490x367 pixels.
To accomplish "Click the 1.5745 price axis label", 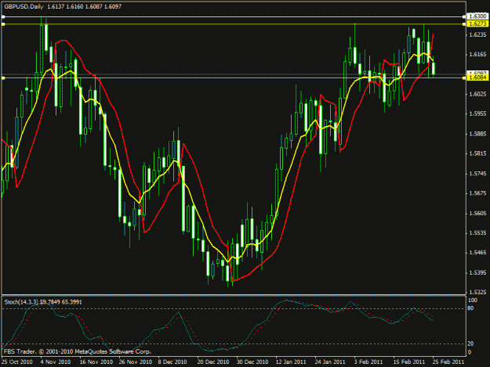I will click(x=477, y=174).
